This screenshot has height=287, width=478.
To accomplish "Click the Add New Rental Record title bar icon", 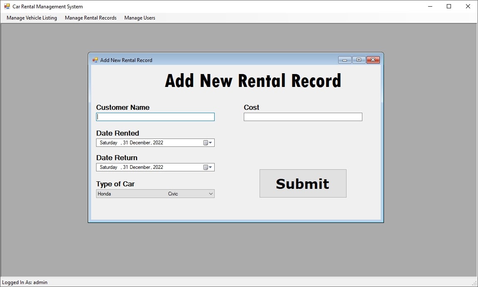I will (95, 60).
